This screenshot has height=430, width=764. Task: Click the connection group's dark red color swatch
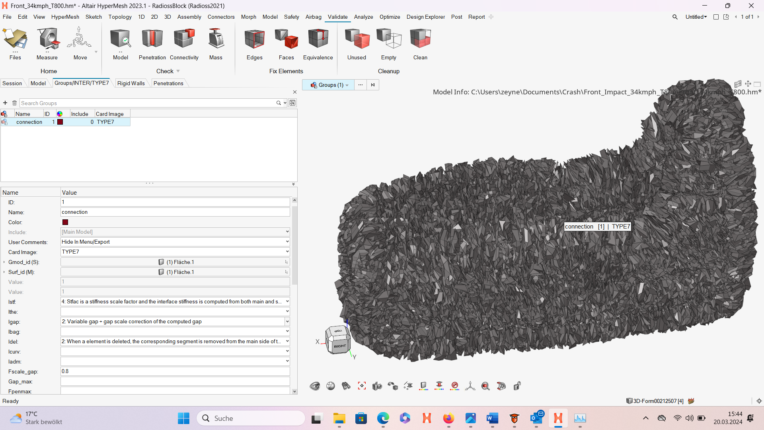coord(60,122)
